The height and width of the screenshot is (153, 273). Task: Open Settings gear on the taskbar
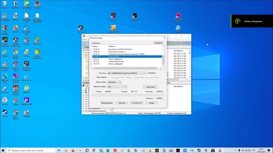coord(206,150)
